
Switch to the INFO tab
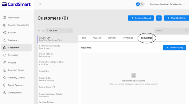(x=84, y=38)
